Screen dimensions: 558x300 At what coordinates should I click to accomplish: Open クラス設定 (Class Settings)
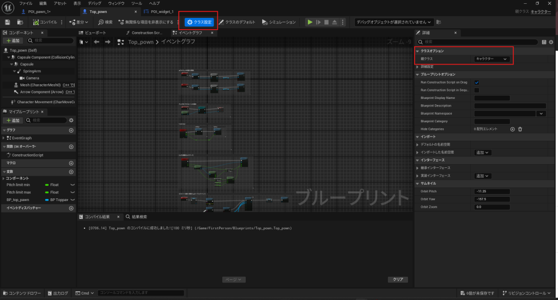199,22
